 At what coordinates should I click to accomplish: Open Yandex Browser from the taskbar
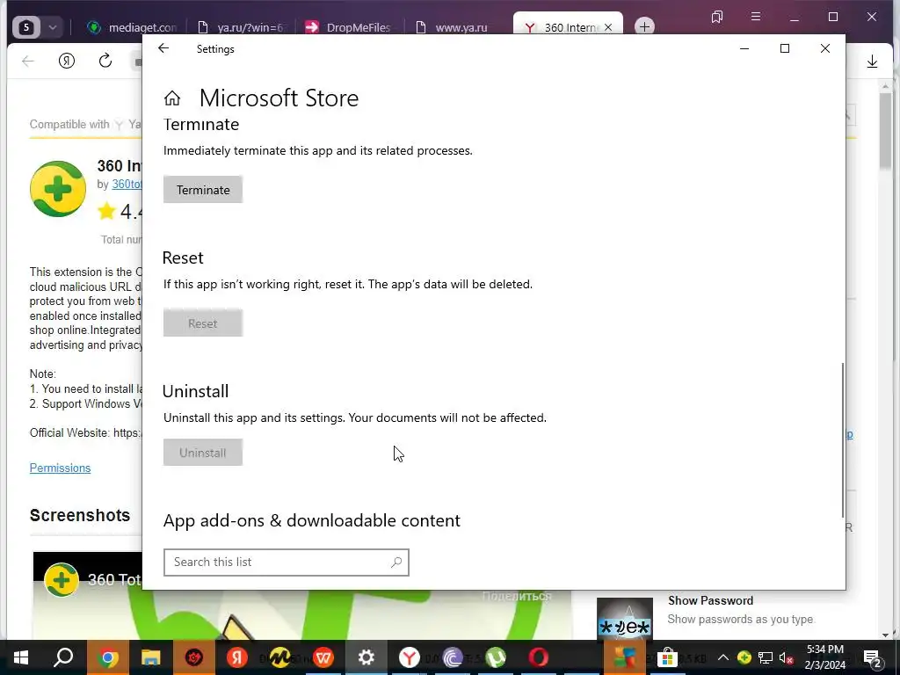[410, 657]
